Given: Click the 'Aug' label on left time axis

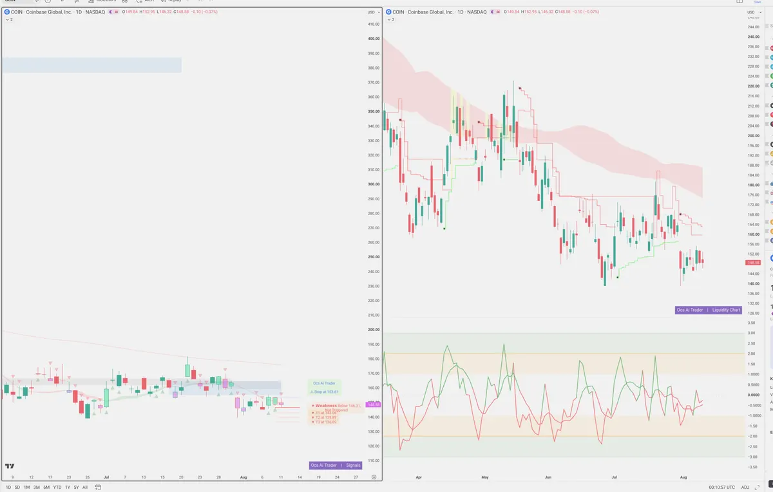Looking at the screenshot, I should [243, 477].
